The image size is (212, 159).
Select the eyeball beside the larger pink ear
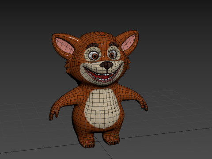tap(94, 56)
